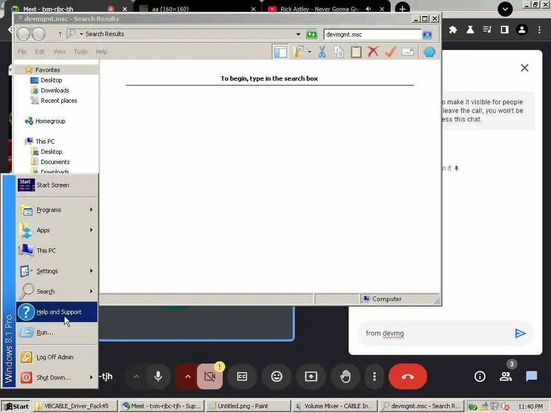Select Desktop under Favorites
The width and height of the screenshot is (551, 413).
[51, 80]
